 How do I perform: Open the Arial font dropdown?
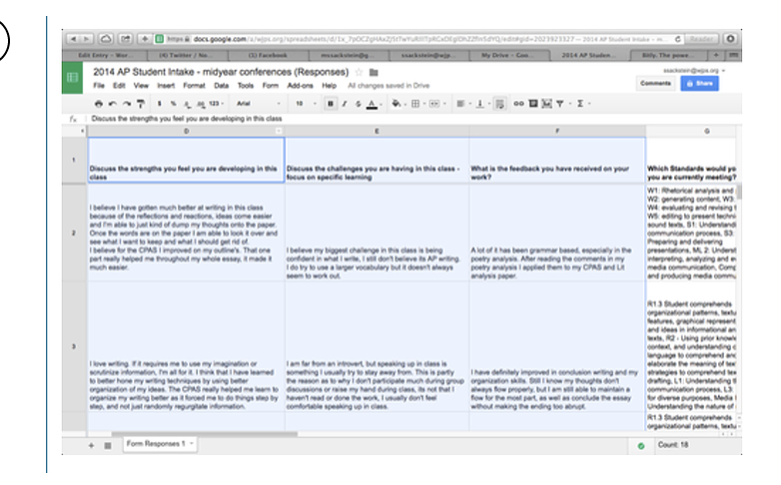tap(258, 104)
